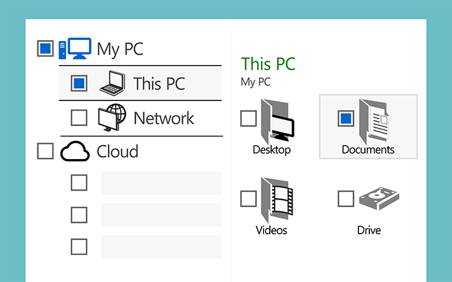The width and height of the screenshot is (452, 282).
Task: Open the Documents folder icon
Action: [374, 121]
